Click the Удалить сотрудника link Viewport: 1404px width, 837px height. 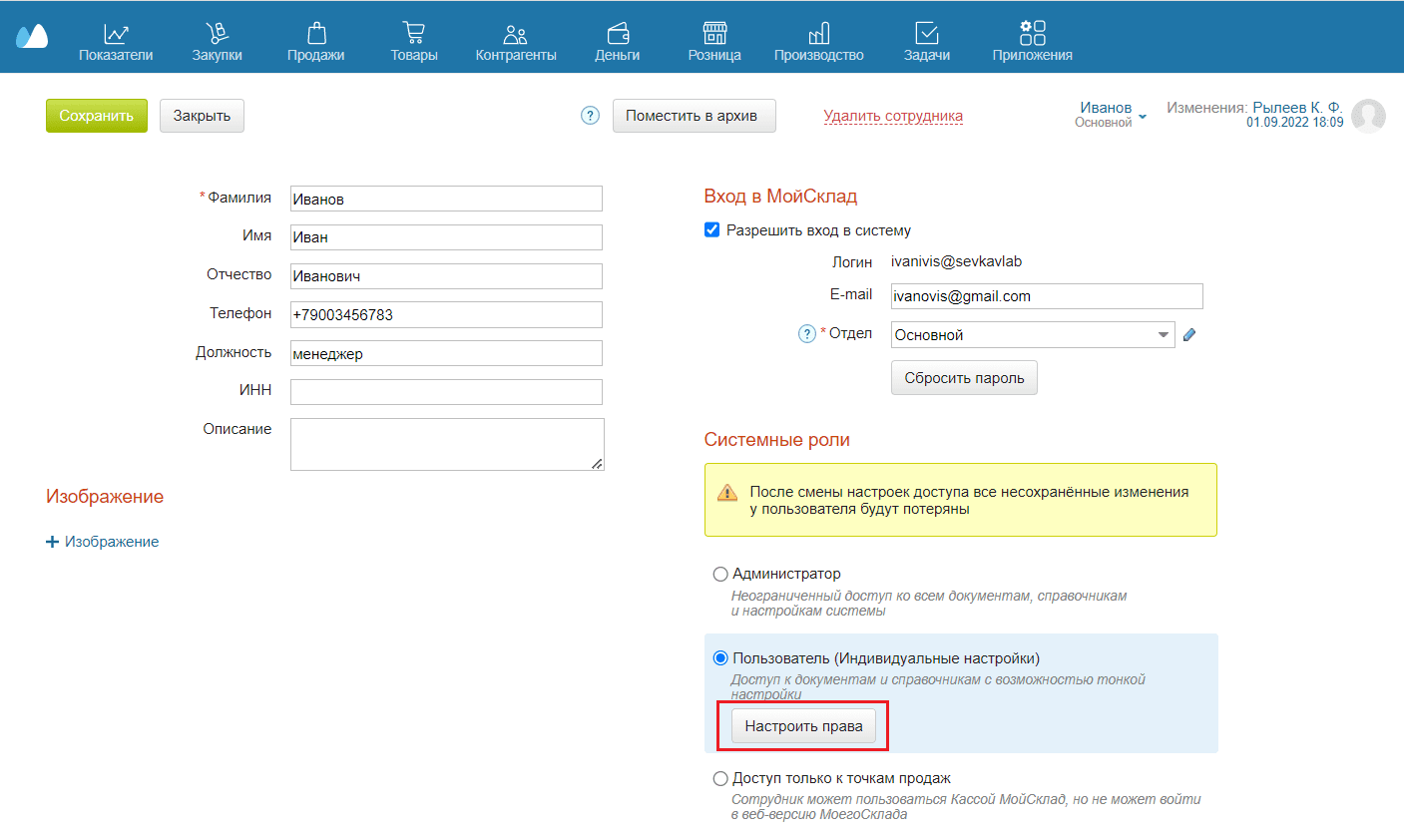point(893,116)
